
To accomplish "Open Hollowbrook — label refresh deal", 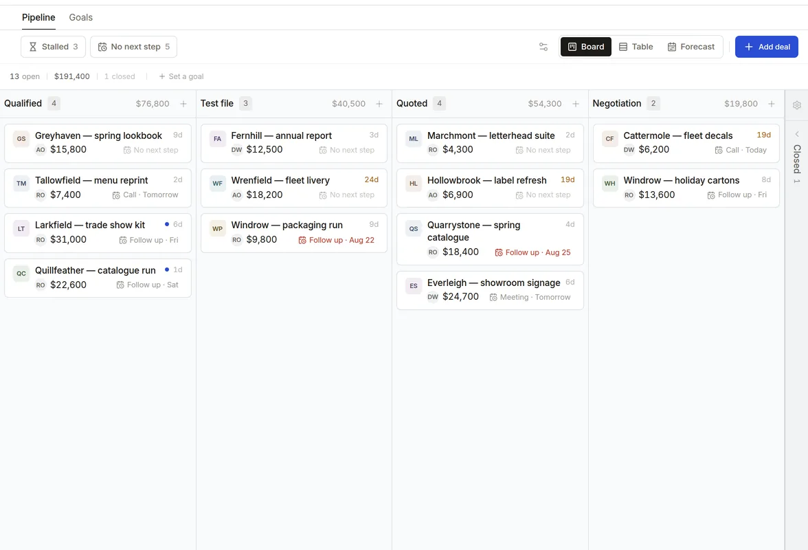I will click(487, 180).
